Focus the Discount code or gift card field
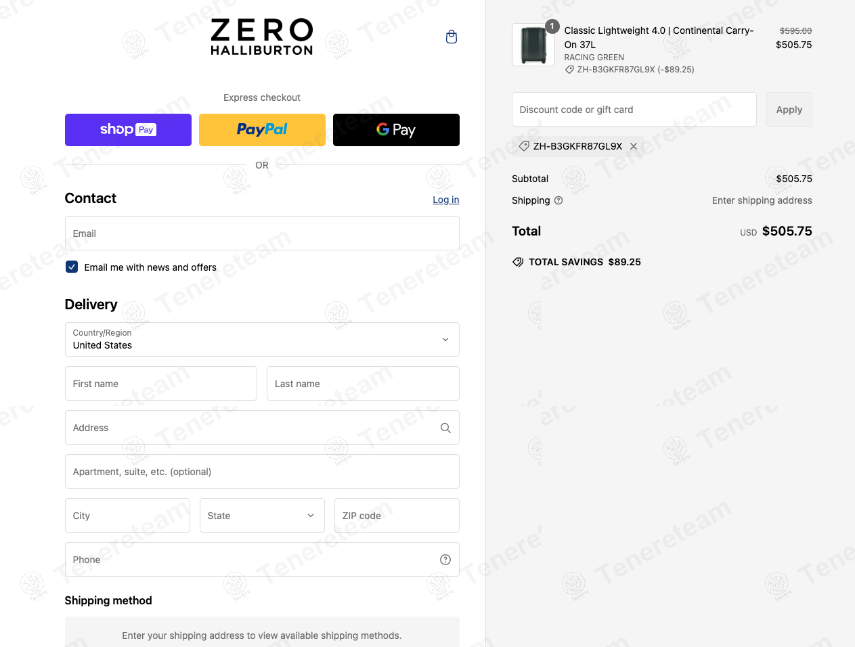 pyautogui.click(x=634, y=110)
